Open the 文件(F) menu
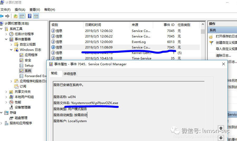Image resolution: width=237 pixels, height=141 pixels. point(6,10)
